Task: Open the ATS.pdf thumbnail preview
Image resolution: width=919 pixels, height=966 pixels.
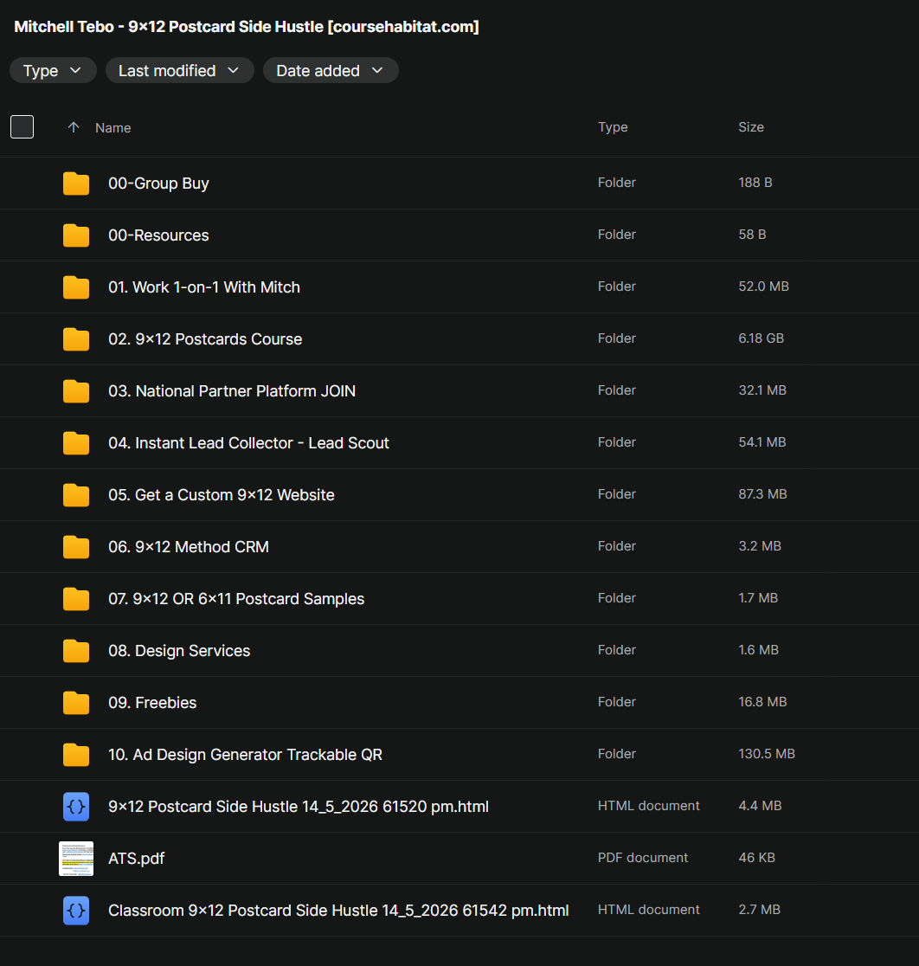Action: [76, 859]
